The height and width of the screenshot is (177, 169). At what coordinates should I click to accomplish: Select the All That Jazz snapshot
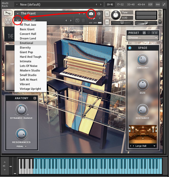coord(30,25)
